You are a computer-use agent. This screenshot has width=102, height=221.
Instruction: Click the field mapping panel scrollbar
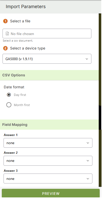tap(100, 158)
